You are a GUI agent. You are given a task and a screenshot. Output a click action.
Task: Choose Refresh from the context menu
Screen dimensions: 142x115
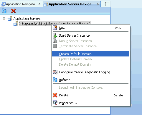tap(90, 80)
